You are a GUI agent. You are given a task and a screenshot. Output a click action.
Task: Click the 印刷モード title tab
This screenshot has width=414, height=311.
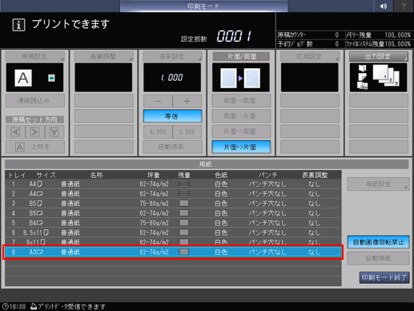[x=203, y=6]
